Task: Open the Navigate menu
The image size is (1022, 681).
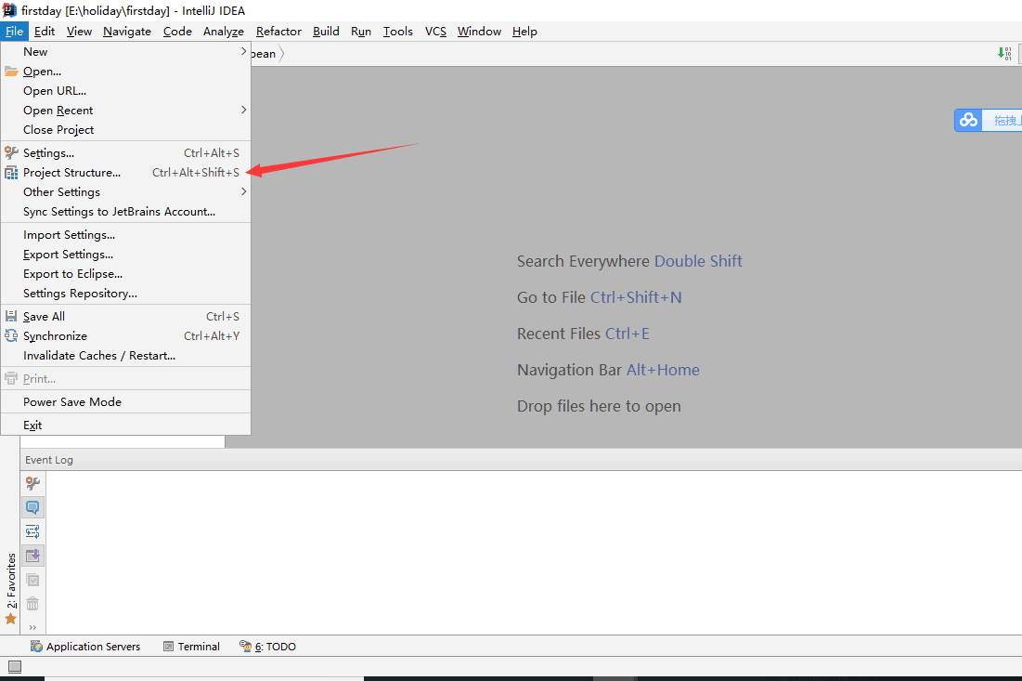Action: coord(127,32)
